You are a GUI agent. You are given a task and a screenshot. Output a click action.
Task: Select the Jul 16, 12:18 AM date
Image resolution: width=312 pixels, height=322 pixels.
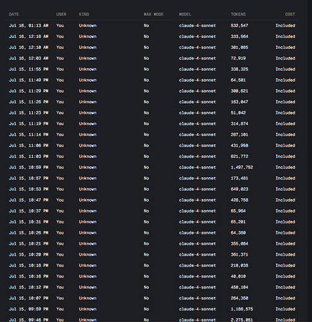[28, 37]
